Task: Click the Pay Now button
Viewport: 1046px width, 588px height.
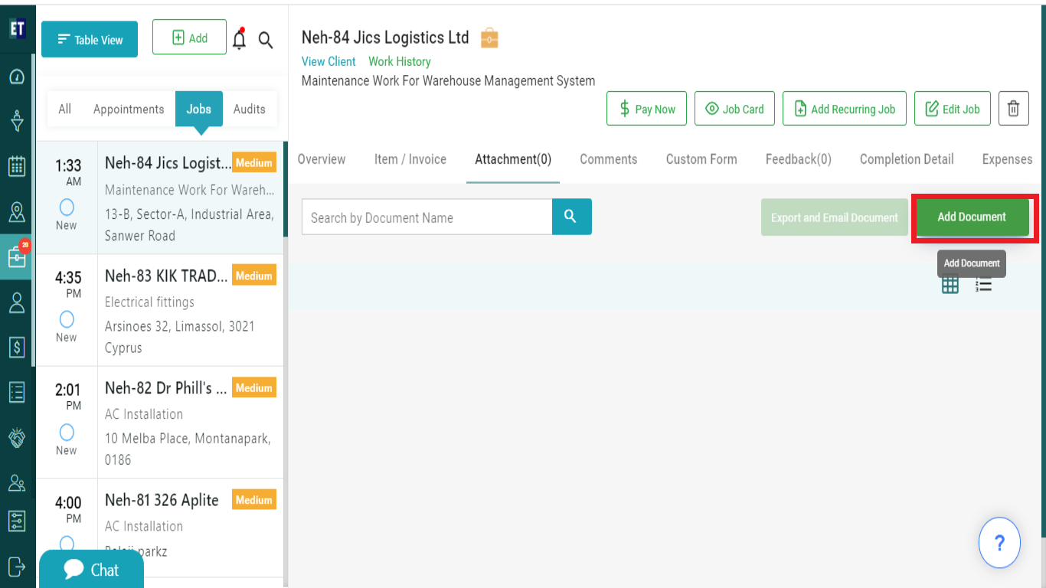Action: click(x=646, y=109)
